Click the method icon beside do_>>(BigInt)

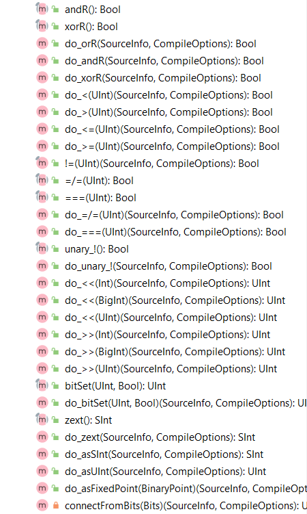(42, 352)
